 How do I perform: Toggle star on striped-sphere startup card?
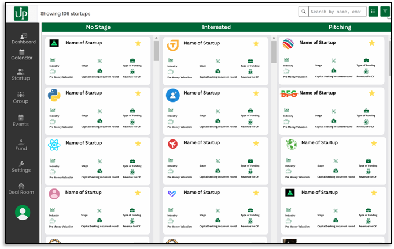point(372,43)
